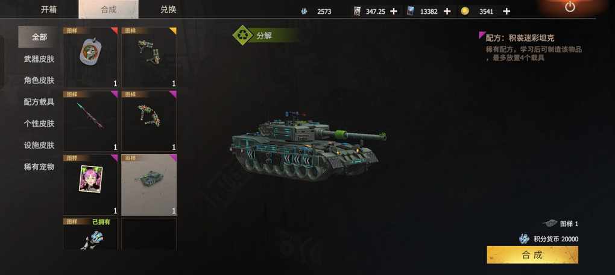This screenshot has height=275, width=615.
Task: Select the pink-haired character portrait blueprint
Action: click(x=90, y=185)
